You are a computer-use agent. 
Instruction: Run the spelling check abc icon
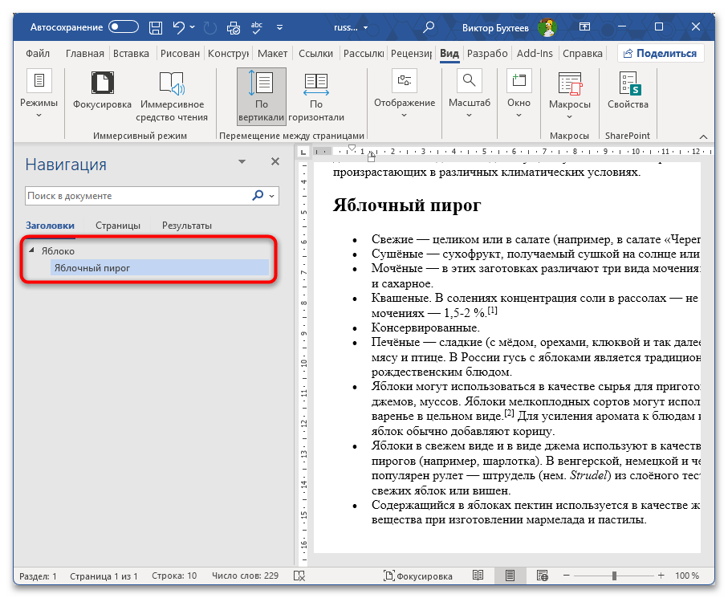click(256, 28)
